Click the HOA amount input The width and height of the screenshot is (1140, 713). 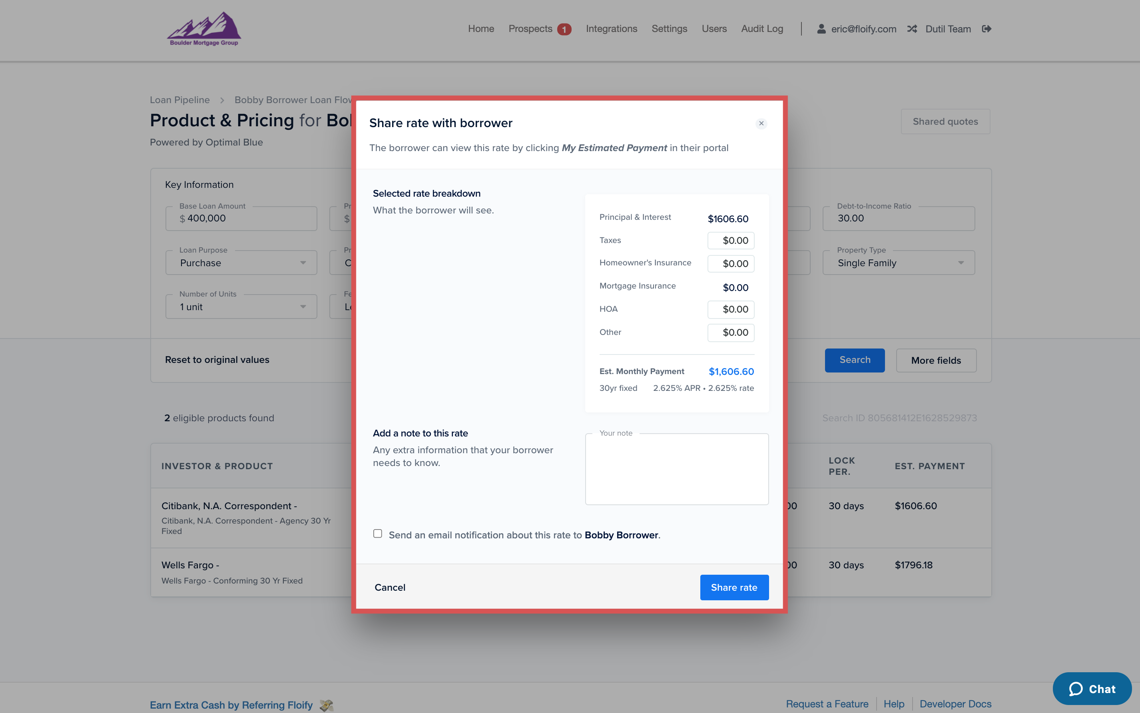click(x=731, y=309)
